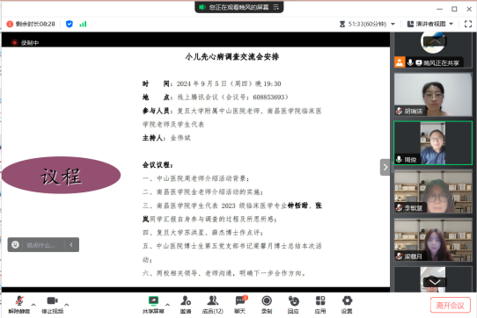This screenshot has height=318, width=477.
Task: Unmute the microphone in bottom toolbar
Action: (x=19, y=305)
